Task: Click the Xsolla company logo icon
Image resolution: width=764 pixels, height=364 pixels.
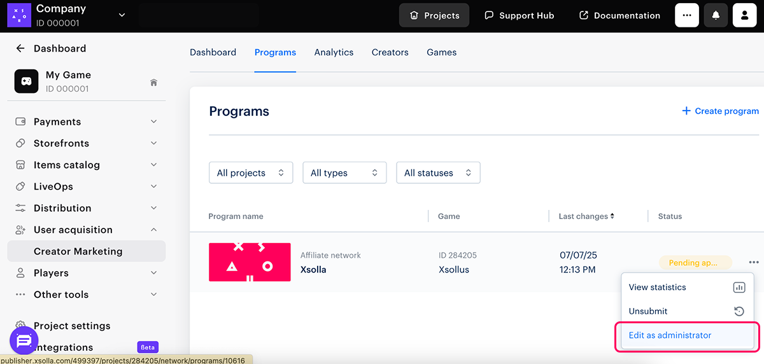Action: click(x=19, y=15)
